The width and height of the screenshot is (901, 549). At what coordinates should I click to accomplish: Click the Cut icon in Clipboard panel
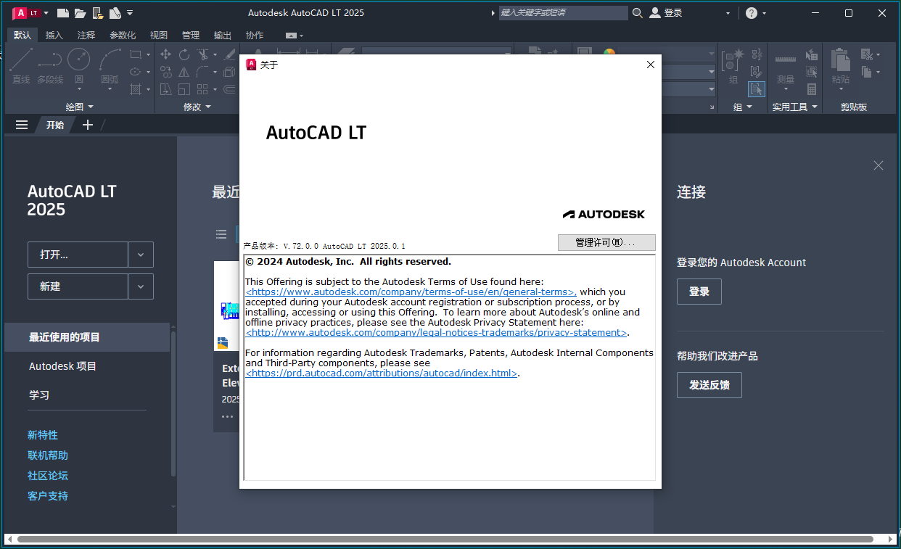[867, 54]
